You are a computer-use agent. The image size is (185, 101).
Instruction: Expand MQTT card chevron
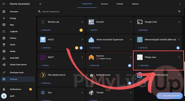coord(82,57)
